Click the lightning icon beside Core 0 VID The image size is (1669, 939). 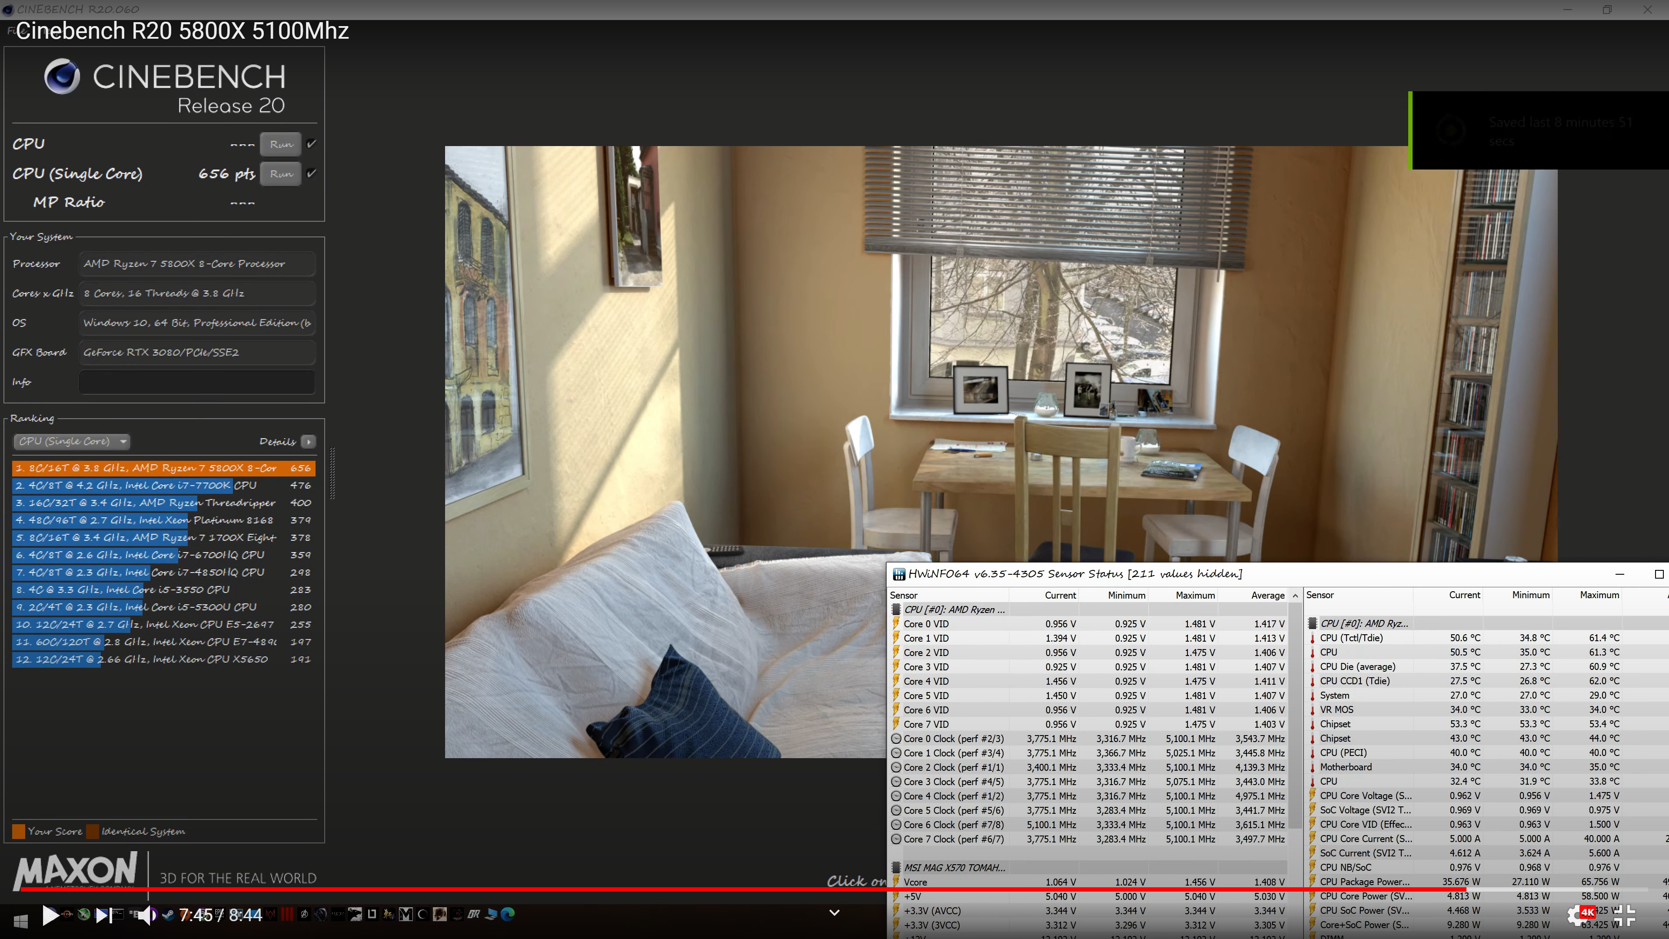click(896, 624)
